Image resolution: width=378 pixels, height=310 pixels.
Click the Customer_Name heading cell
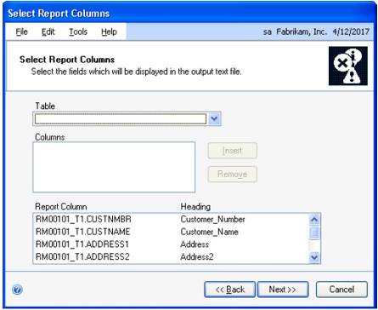pos(209,232)
